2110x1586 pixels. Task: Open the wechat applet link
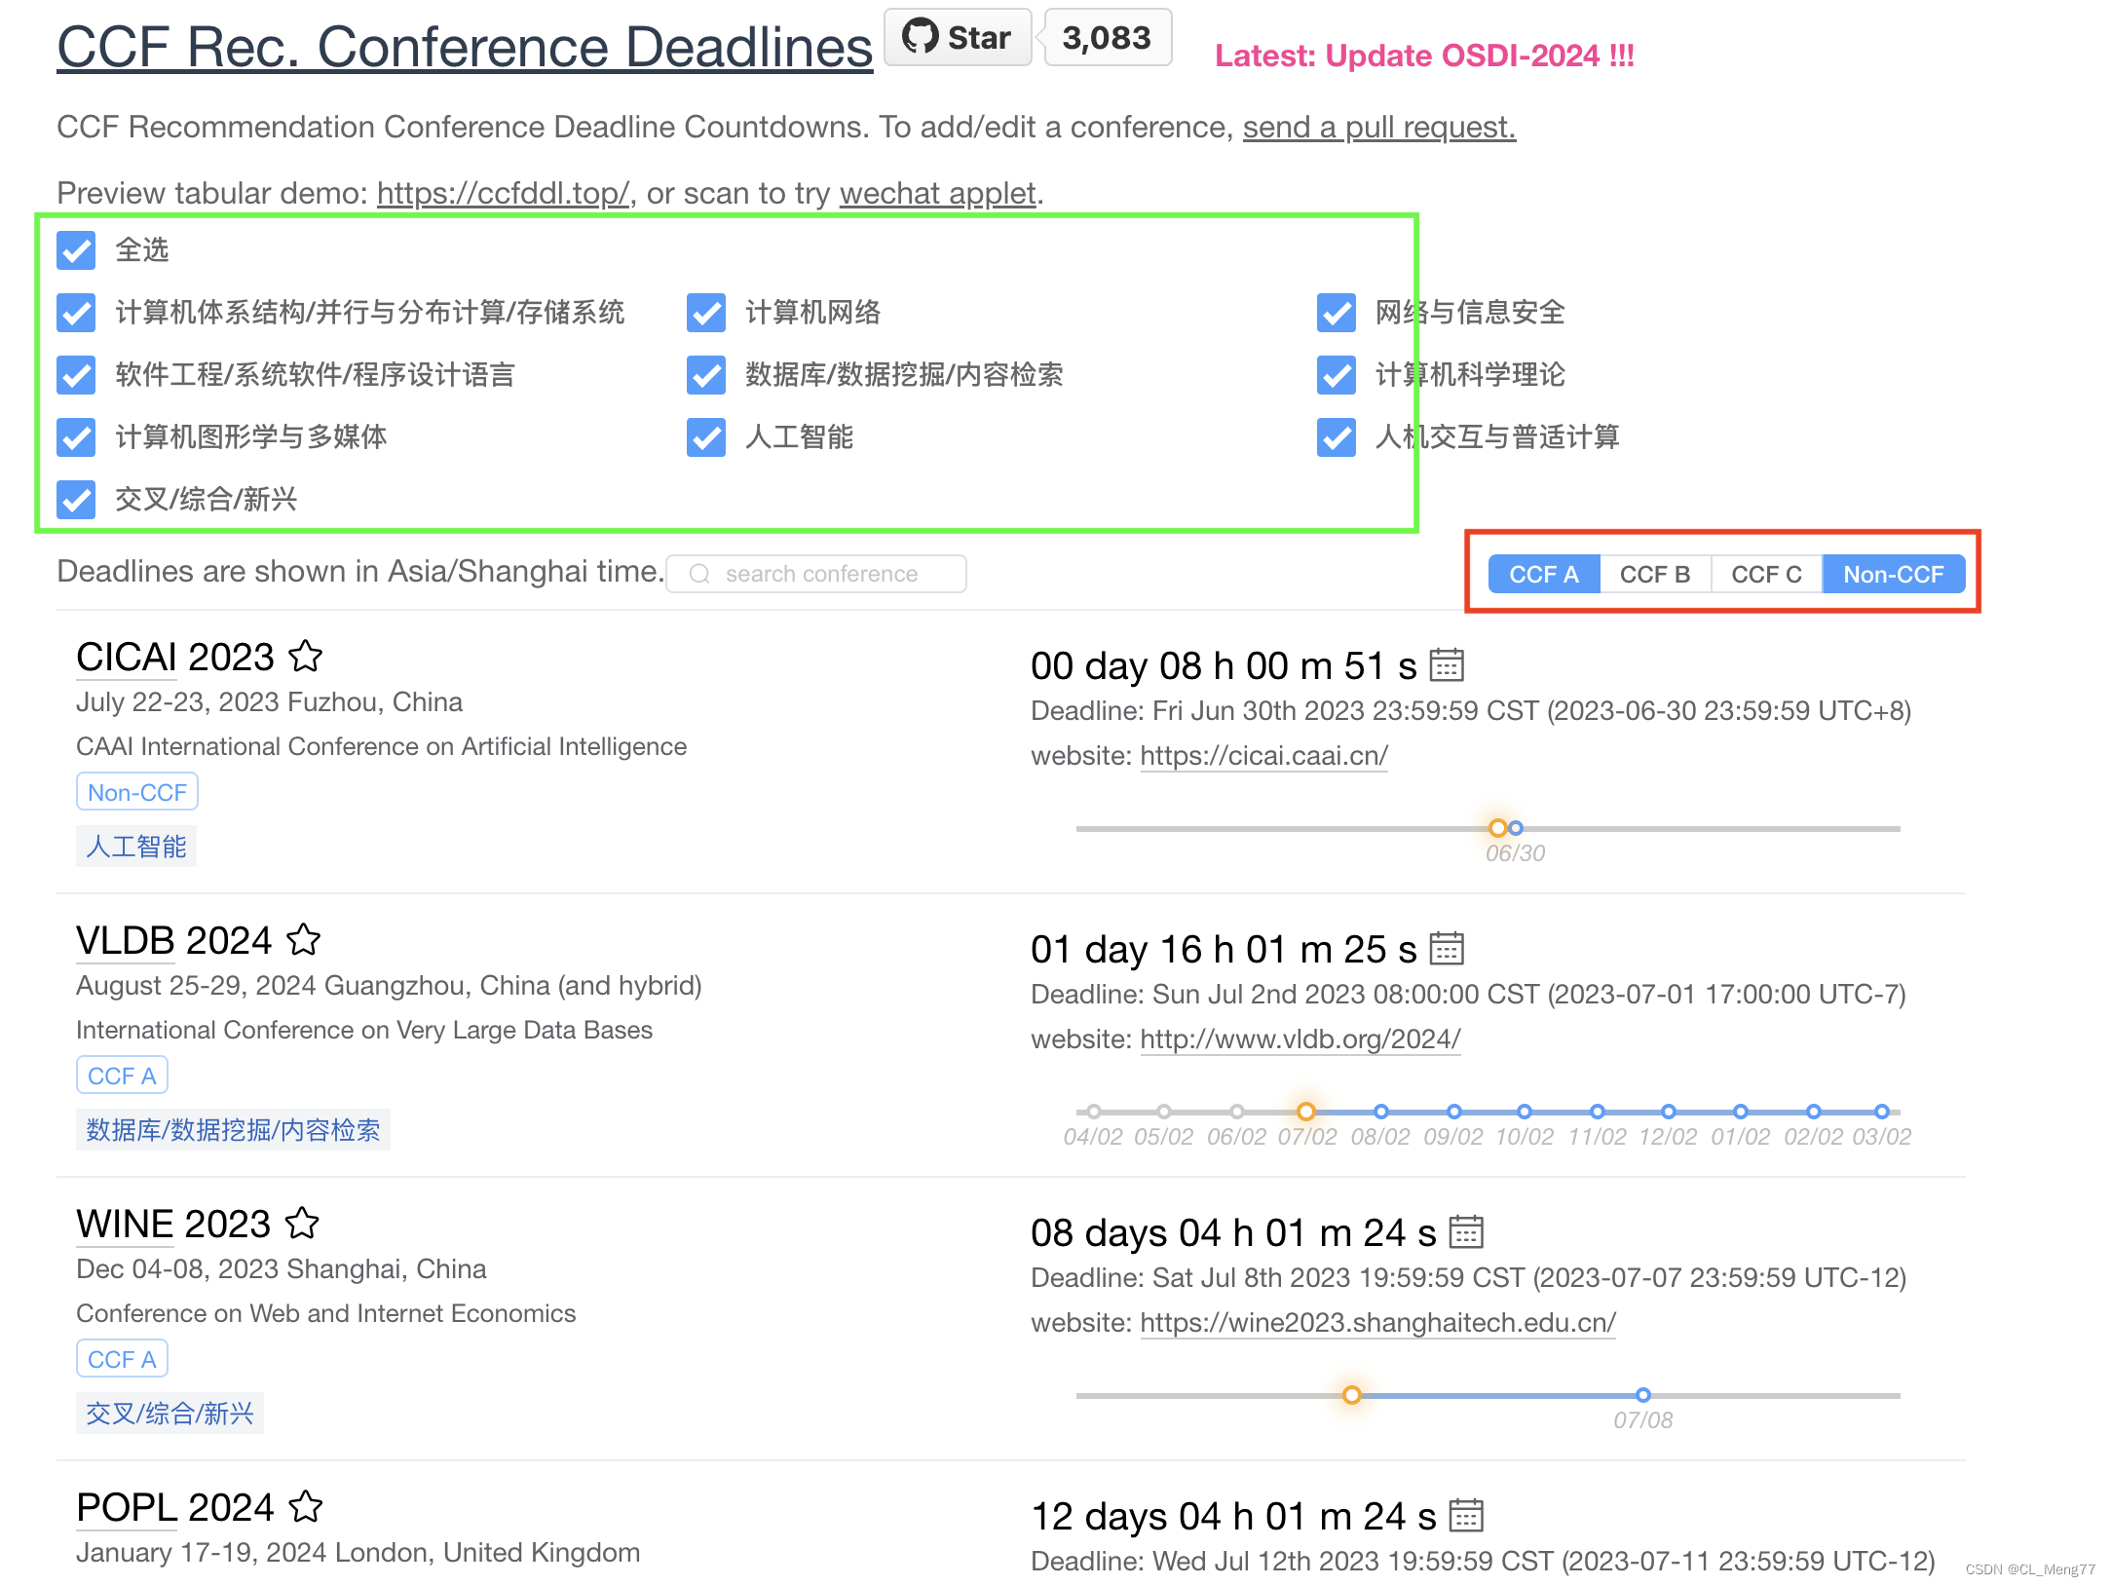click(x=937, y=193)
